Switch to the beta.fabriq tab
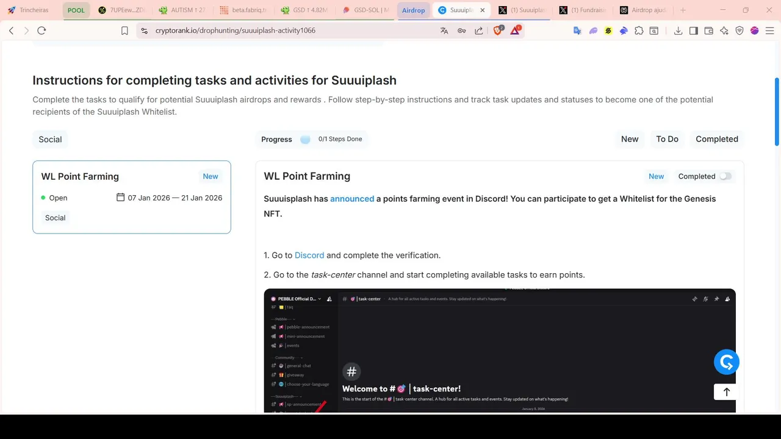The height and width of the screenshot is (439, 781). [x=243, y=10]
